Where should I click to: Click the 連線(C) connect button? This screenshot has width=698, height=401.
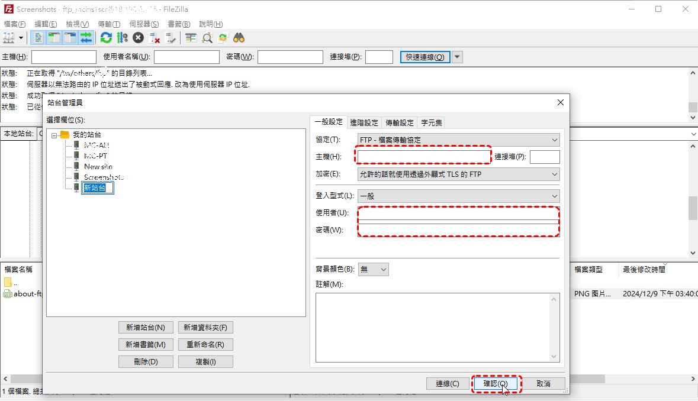point(448,384)
